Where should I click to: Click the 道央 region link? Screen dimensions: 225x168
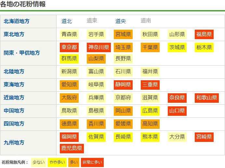pyautogui.click(x=121, y=21)
